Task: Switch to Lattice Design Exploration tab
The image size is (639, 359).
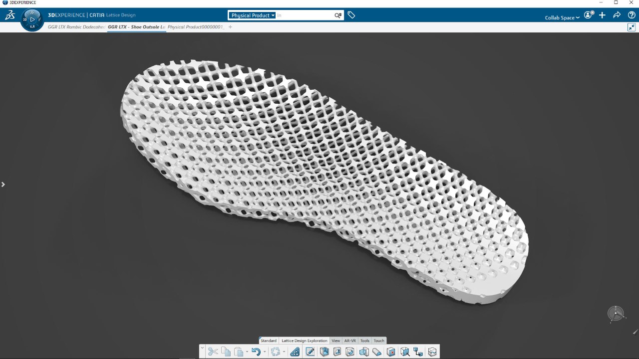Action: [304, 341]
